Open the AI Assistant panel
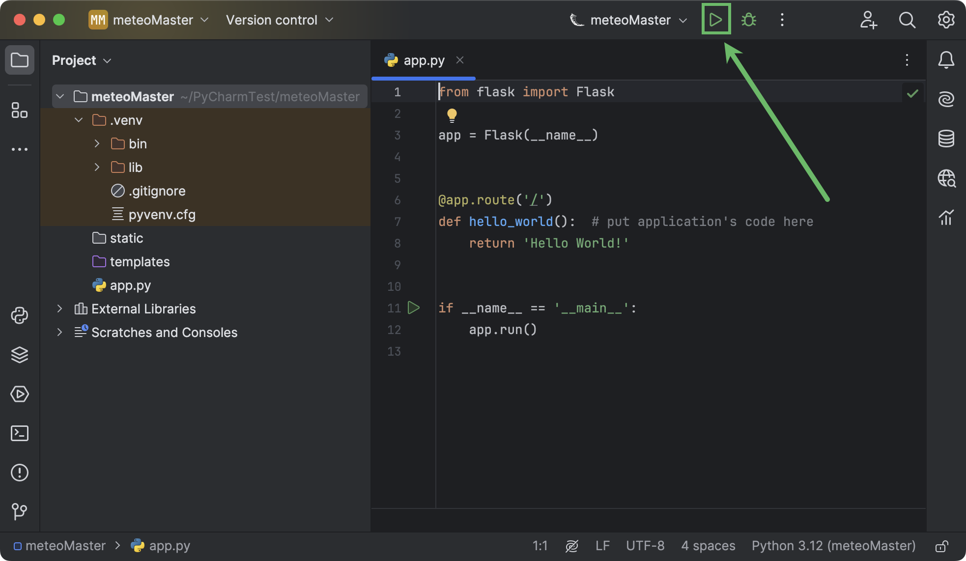 (x=946, y=98)
